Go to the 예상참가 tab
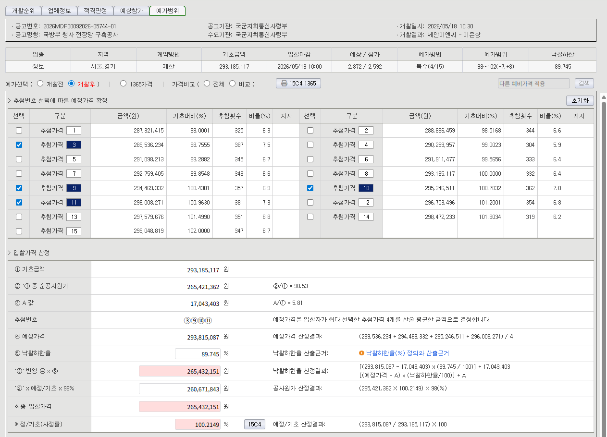The width and height of the screenshot is (607, 437). click(x=131, y=11)
